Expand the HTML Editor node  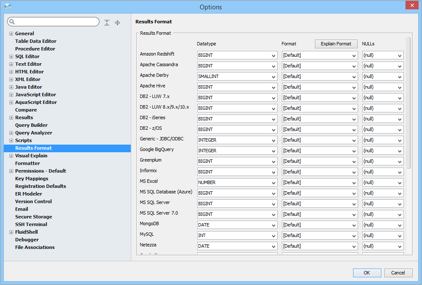pos(11,72)
